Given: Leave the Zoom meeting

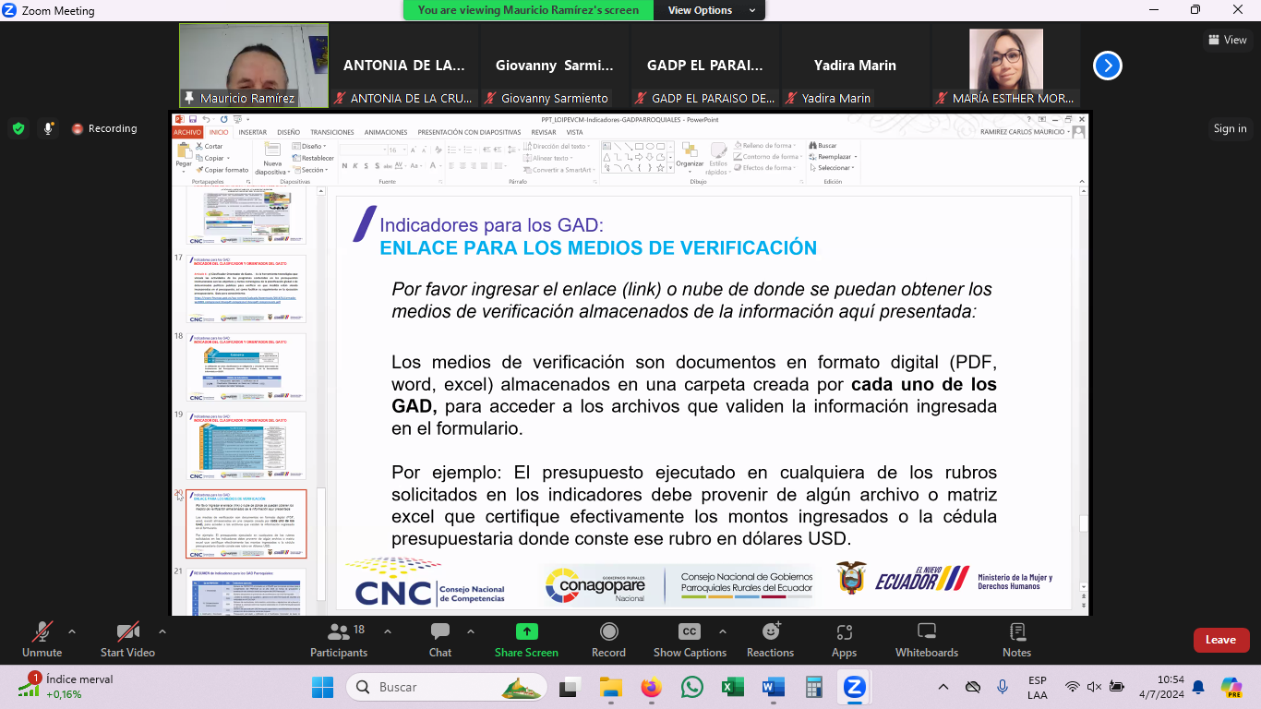Looking at the screenshot, I should 1220,640.
